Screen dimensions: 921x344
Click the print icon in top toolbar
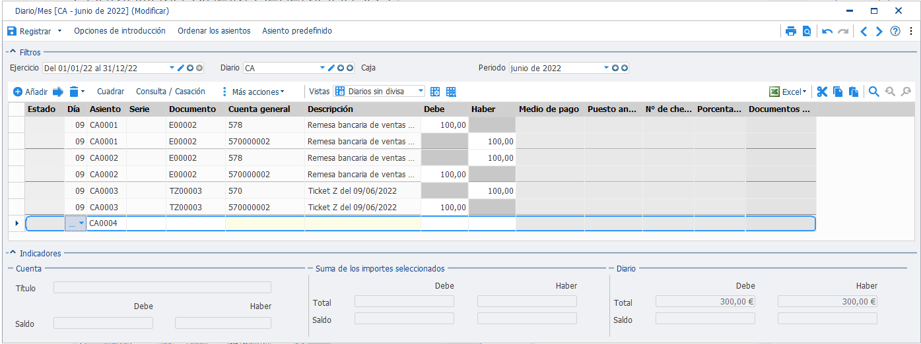791,31
